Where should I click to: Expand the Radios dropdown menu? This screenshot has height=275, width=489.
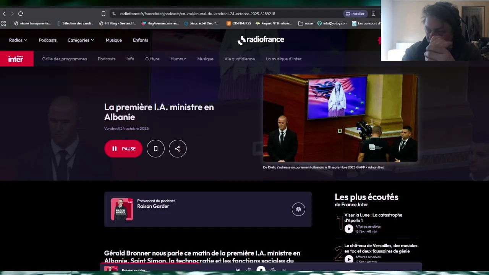(18, 40)
